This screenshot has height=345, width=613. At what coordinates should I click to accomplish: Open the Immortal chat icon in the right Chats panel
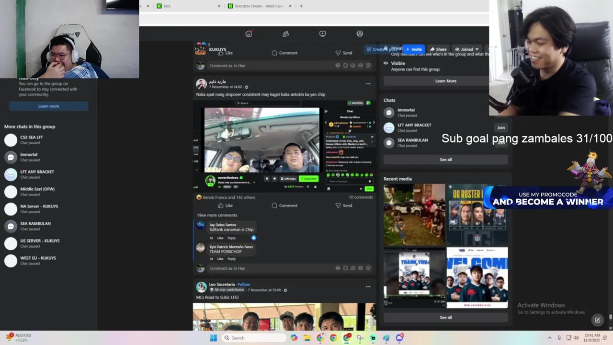point(389,113)
